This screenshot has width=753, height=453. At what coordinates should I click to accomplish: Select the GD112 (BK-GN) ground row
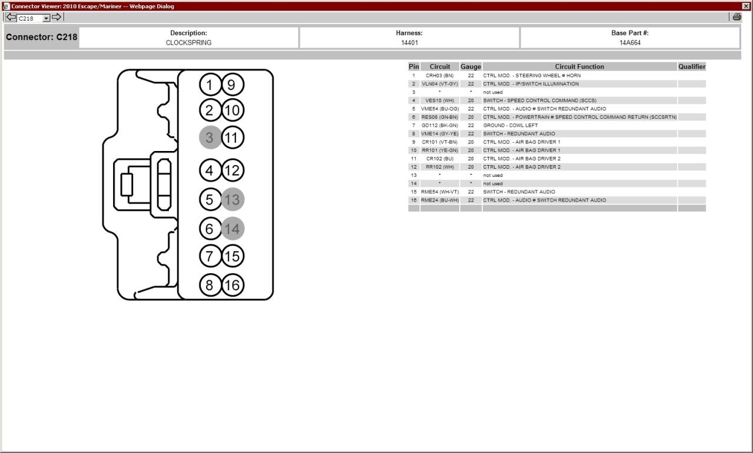coord(439,126)
